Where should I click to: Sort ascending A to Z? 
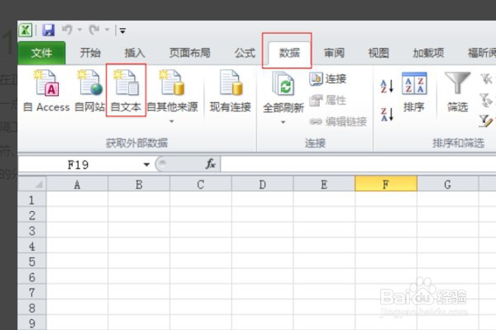pyautogui.click(x=387, y=86)
